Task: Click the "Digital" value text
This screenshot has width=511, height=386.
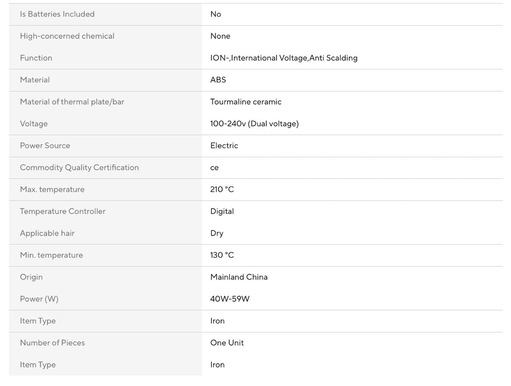Action: [222, 211]
